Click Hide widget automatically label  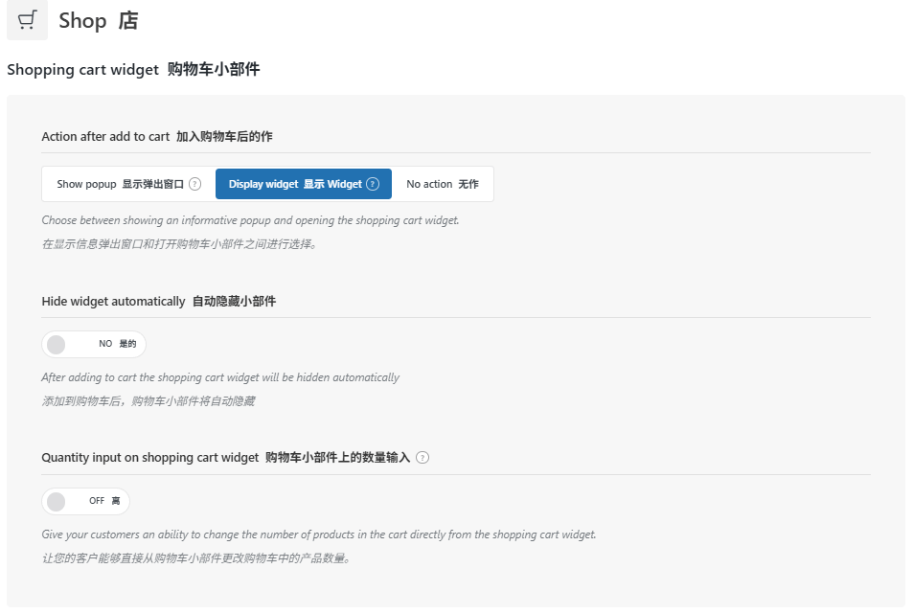click(159, 301)
